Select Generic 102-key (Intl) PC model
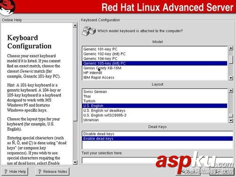The width and height of the screenshot is (236, 177). coord(154,54)
